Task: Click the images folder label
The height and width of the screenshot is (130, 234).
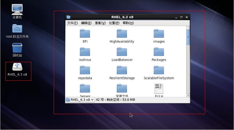Action: coord(159,41)
